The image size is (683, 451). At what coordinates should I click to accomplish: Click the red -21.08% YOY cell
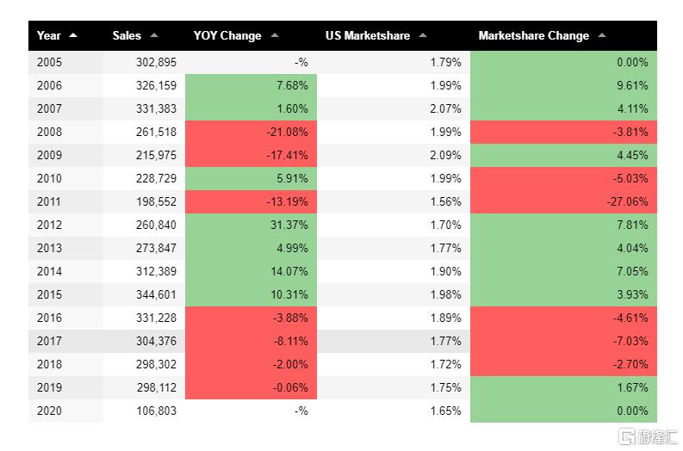[x=251, y=132]
